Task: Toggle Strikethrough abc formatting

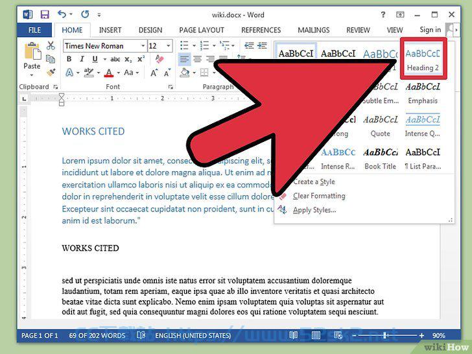Action: [115, 59]
